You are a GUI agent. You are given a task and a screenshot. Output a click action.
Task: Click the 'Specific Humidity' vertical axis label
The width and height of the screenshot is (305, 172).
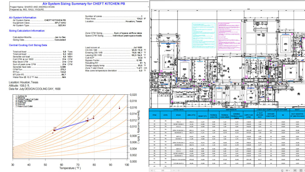tap(139, 127)
